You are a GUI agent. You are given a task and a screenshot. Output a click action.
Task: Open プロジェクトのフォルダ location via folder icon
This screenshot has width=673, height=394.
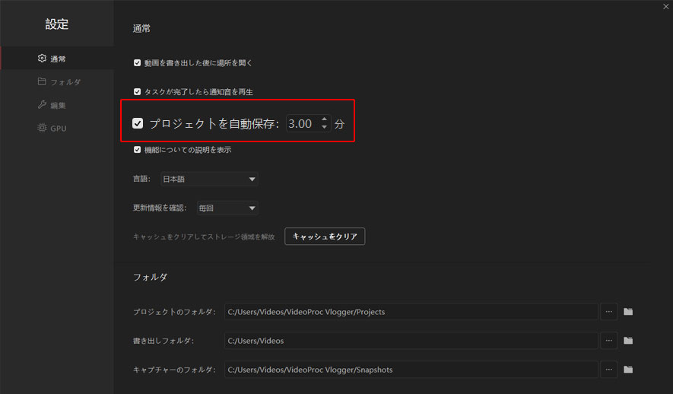coord(628,312)
